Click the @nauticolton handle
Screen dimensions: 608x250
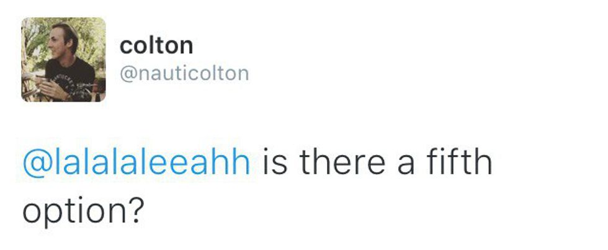[x=184, y=74]
